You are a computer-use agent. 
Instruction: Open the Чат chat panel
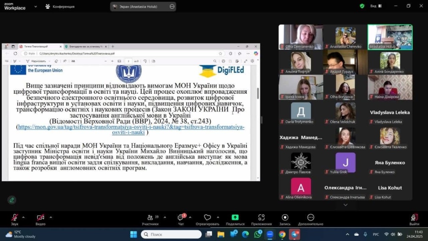[181, 219]
